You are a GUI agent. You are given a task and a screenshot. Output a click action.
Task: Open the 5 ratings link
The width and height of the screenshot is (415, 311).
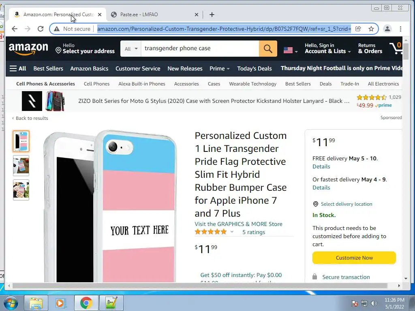pos(254,232)
